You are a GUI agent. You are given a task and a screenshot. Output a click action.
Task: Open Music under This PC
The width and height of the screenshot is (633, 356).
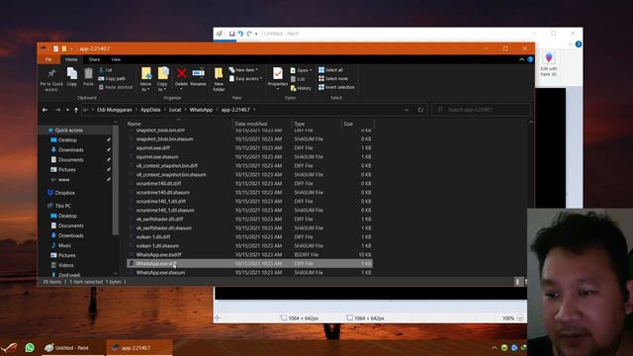(x=61, y=245)
